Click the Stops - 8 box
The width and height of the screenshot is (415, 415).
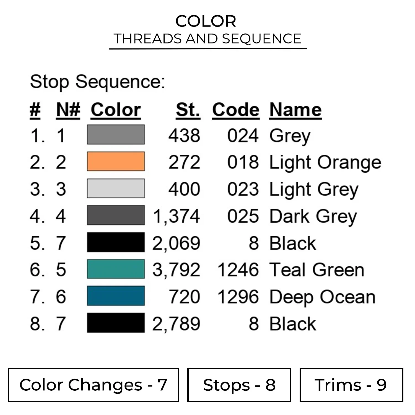pos(239,385)
